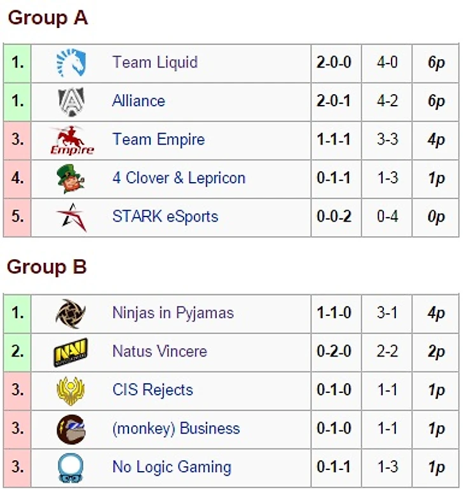Click Team Liquid's 6p points cell
This screenshot has width=464, height=489.
click(436, 63)
